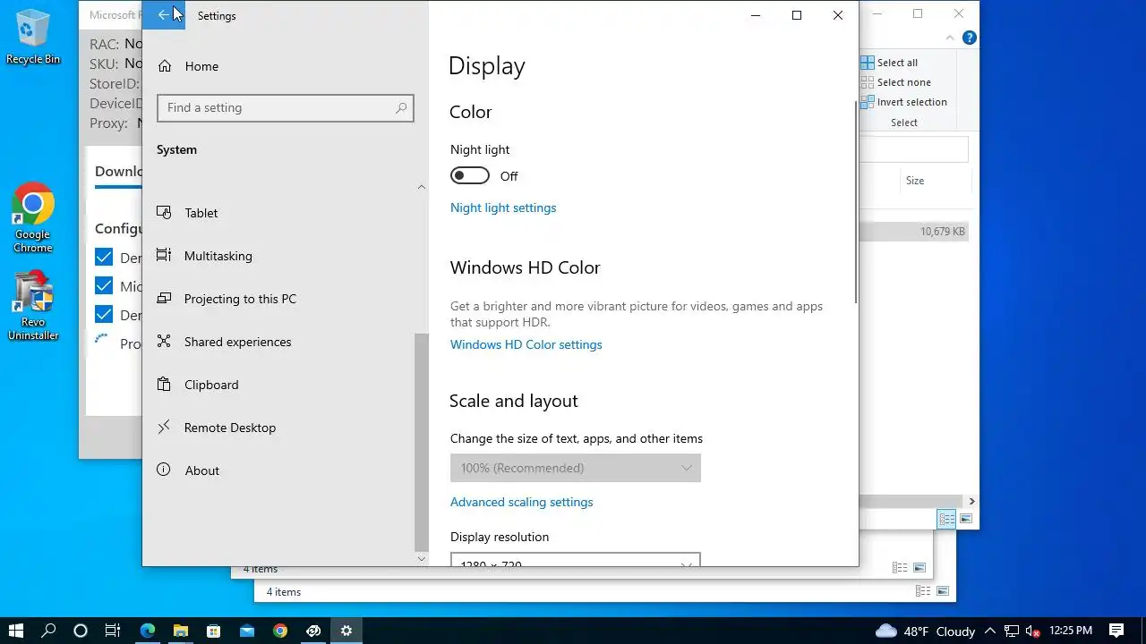Toggle the second checkbox starting with Mic
The width and height of the screenshot is (1146, 644).
104,286
